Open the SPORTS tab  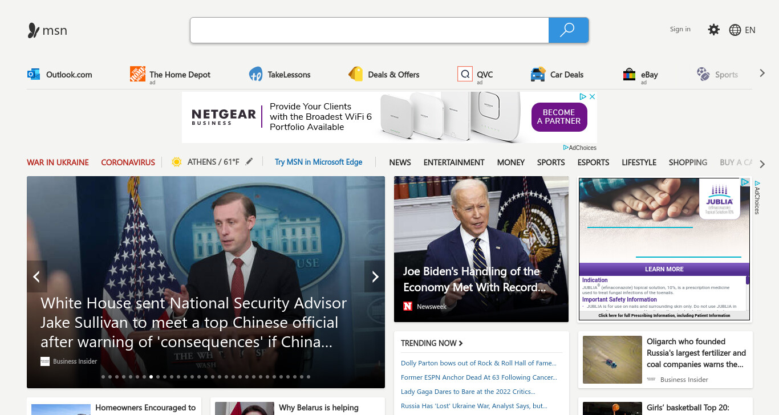pyautogui.click(x=551, y=162)
